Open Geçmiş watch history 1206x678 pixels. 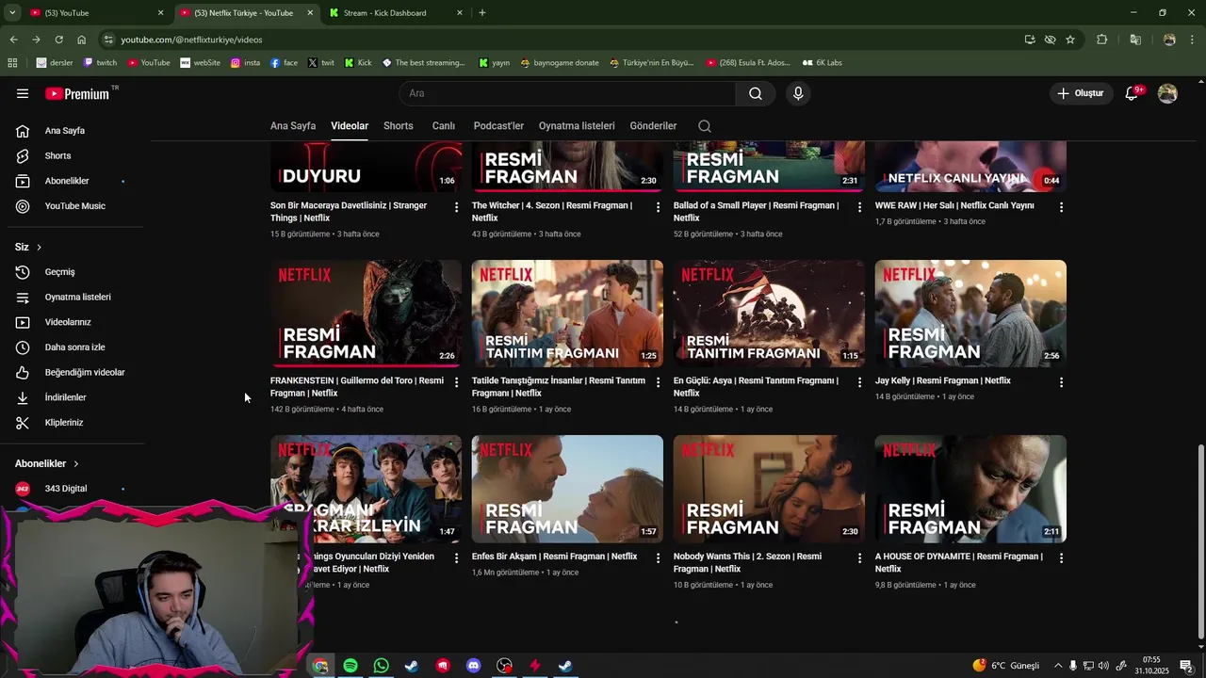(75, 272)
